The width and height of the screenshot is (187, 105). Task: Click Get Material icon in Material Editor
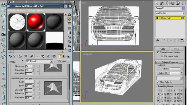pos(10,56)
